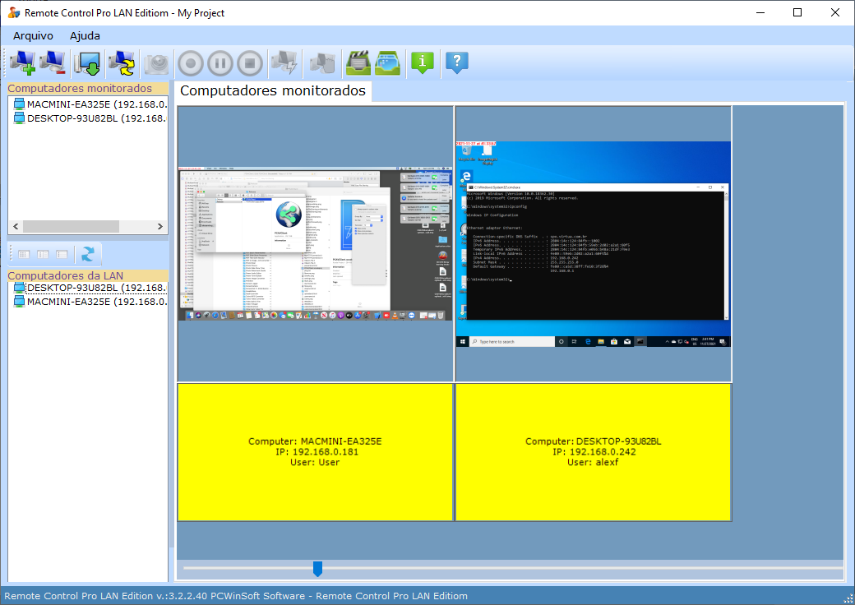Open the Arquivo menu

click(33, 35)
